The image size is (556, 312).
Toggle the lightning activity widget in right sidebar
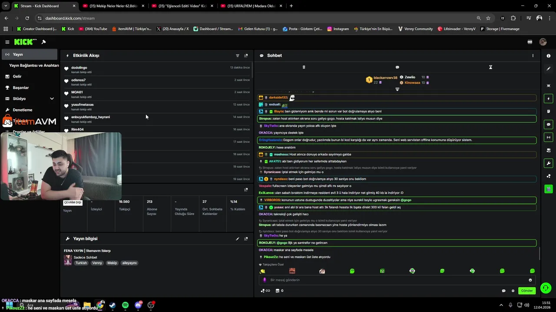tap(549, 99)
